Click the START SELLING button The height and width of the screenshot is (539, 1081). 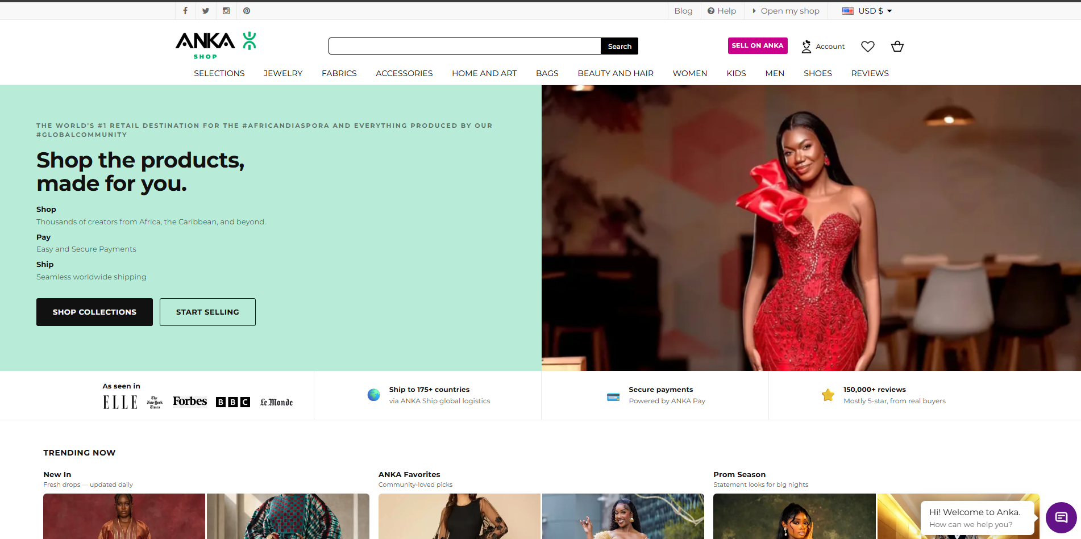pos(207,312)
